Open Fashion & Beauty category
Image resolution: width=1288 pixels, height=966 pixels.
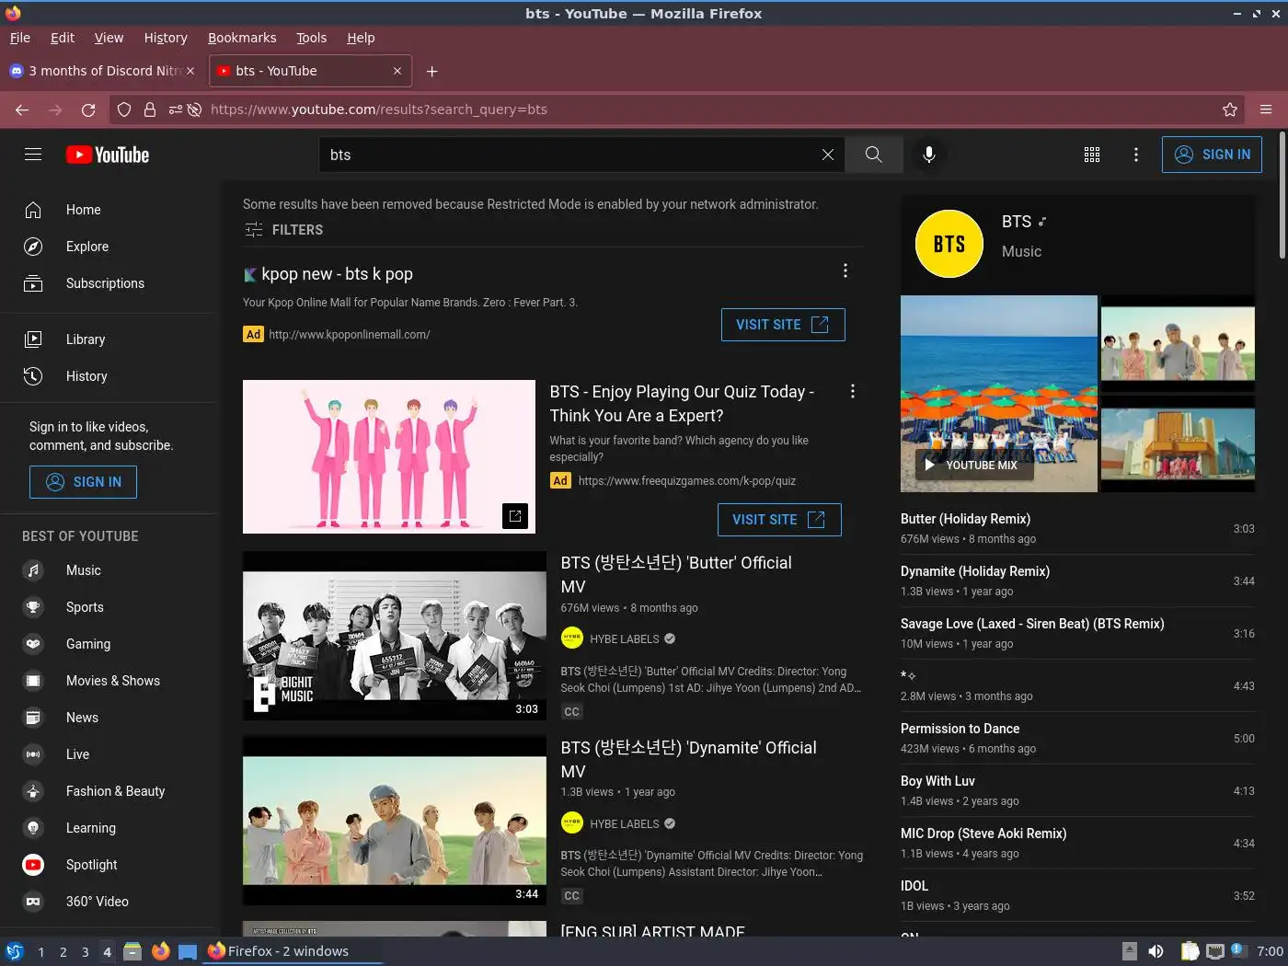coord(109,791)
